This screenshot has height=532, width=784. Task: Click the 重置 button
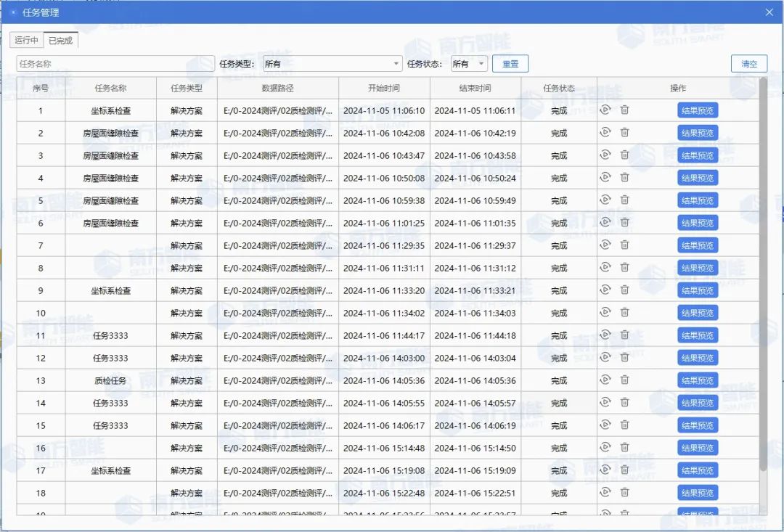click(510, 63)
